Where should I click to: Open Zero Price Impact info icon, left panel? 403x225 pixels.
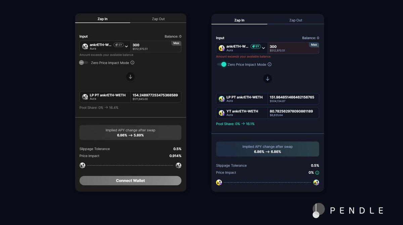click(132, 63)
